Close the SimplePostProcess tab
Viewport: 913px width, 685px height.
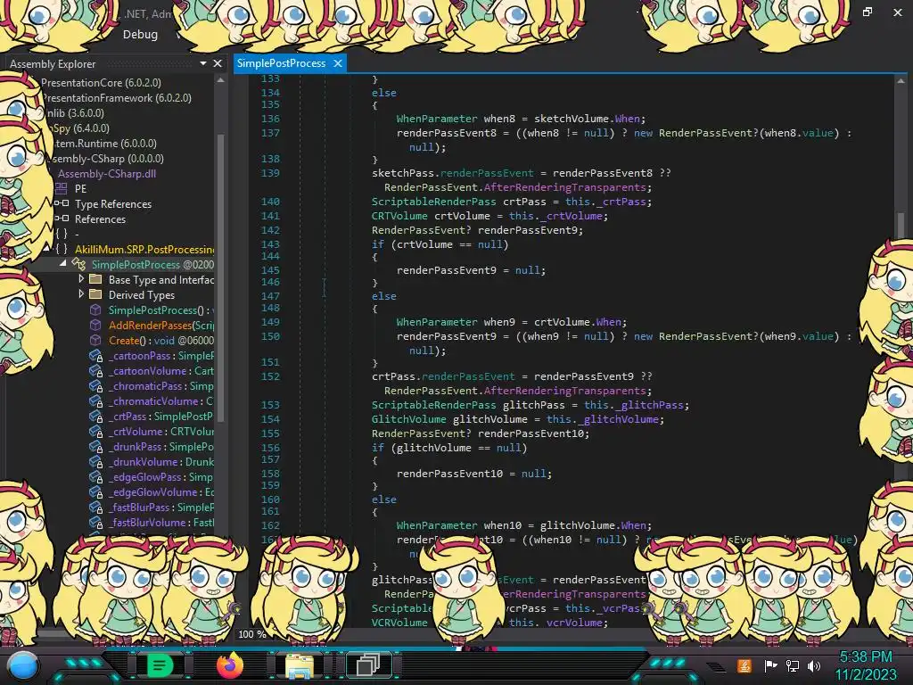(x=338, y=63)
